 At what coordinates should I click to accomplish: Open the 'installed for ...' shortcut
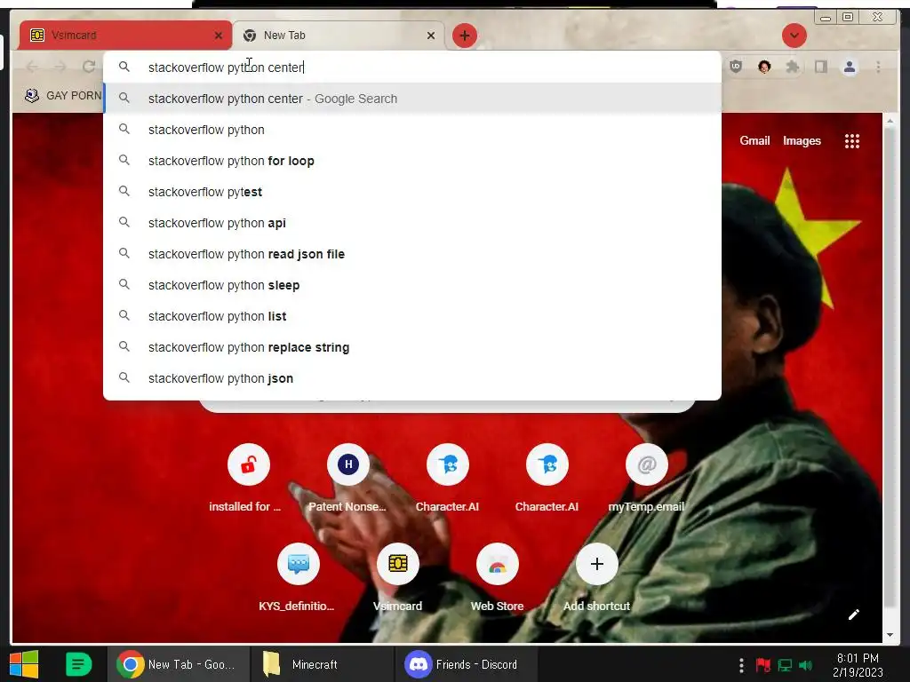pyautogui.click(x=249, y=478)
